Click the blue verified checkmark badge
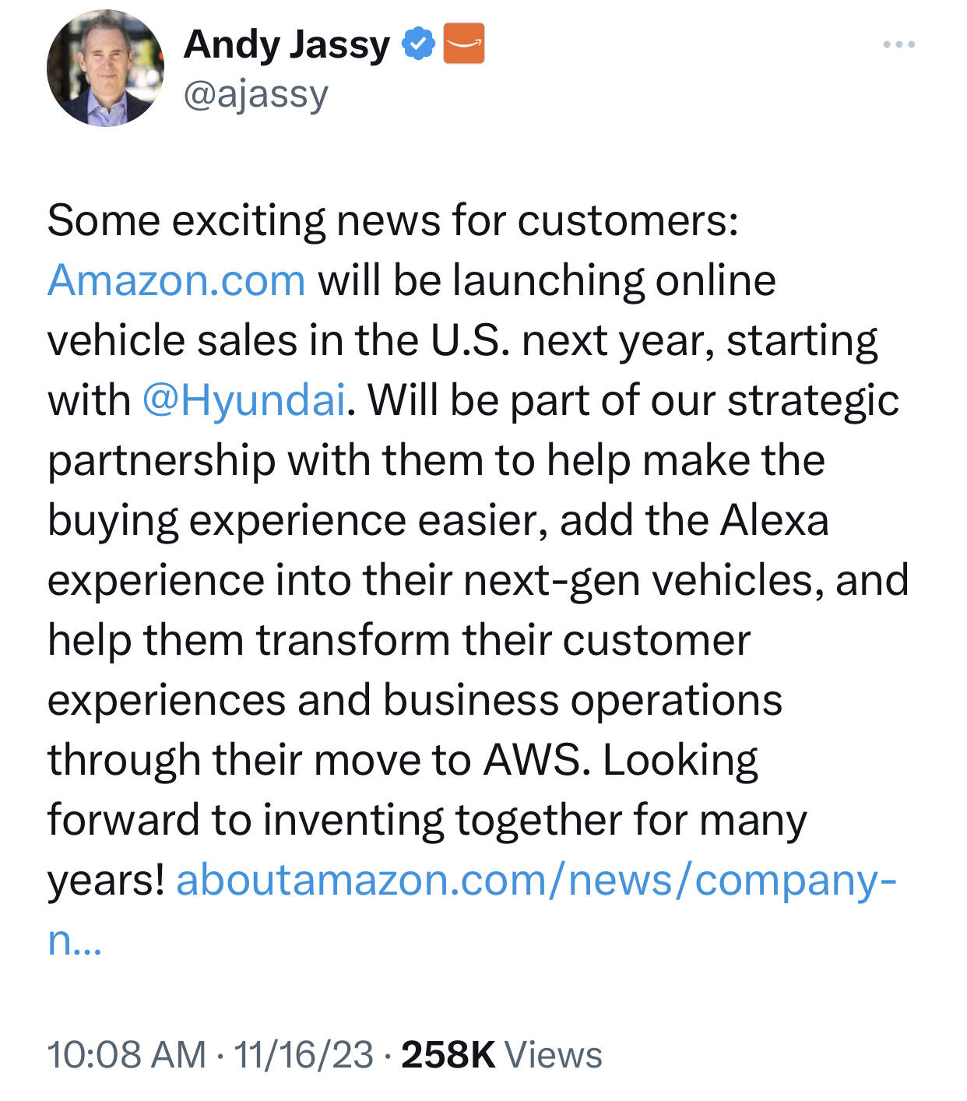Screen dimensions: 967x1101 [x=419, y=44]
